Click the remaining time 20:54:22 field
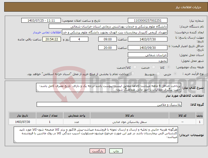 [x=52, y=39]
